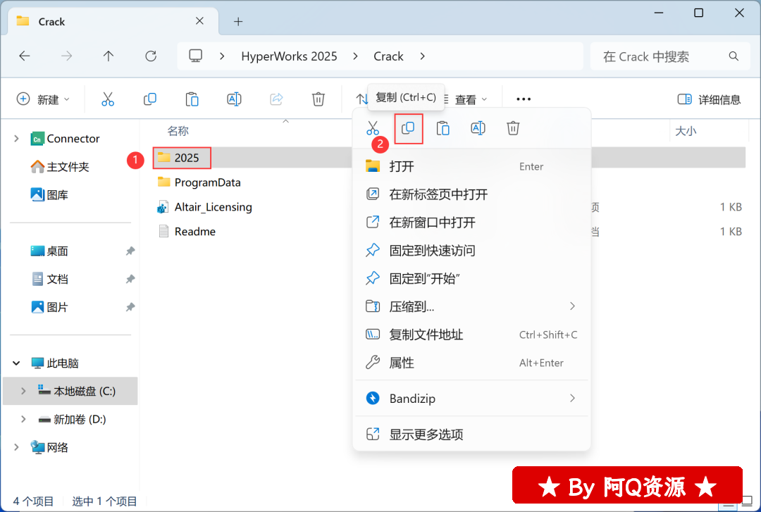Collapse the 此电脑 tree node

[16, 363]
